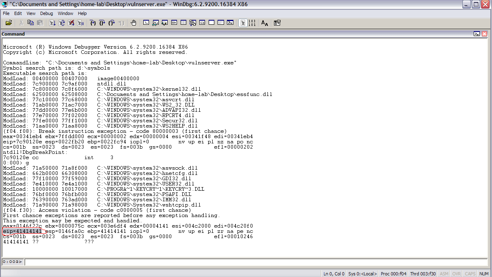Click the Font (AA) toolbar icon
This screenshot has height=277, width=492.
coord(265,23)
